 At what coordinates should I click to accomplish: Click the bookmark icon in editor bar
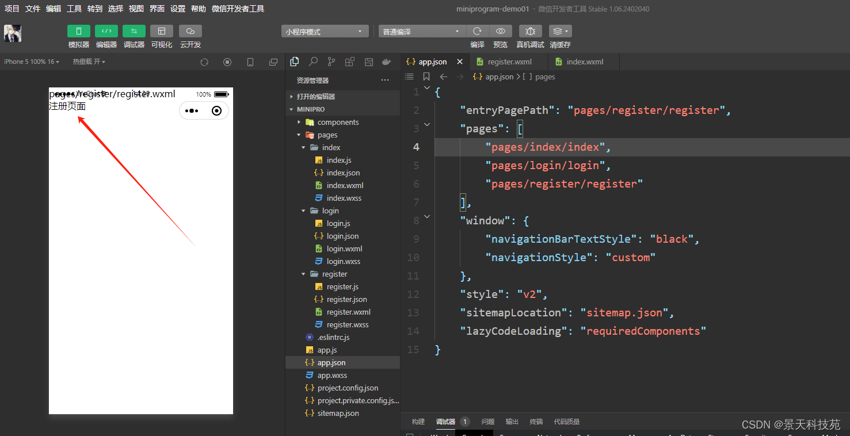[x=426, y=77]
